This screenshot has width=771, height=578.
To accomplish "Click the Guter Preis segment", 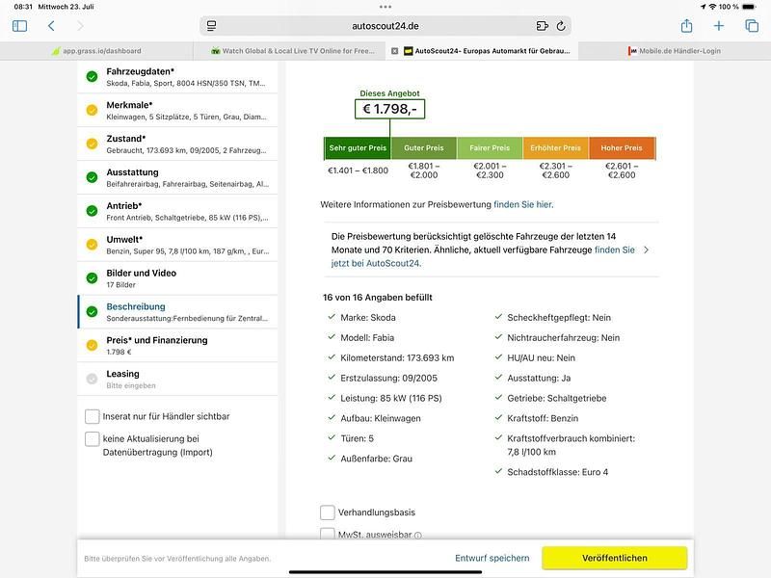I will click(424, 148).
